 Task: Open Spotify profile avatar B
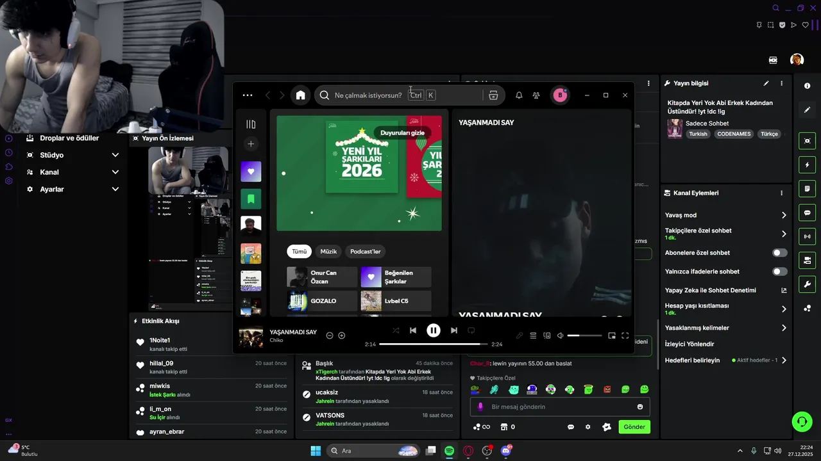coord(560,95)
